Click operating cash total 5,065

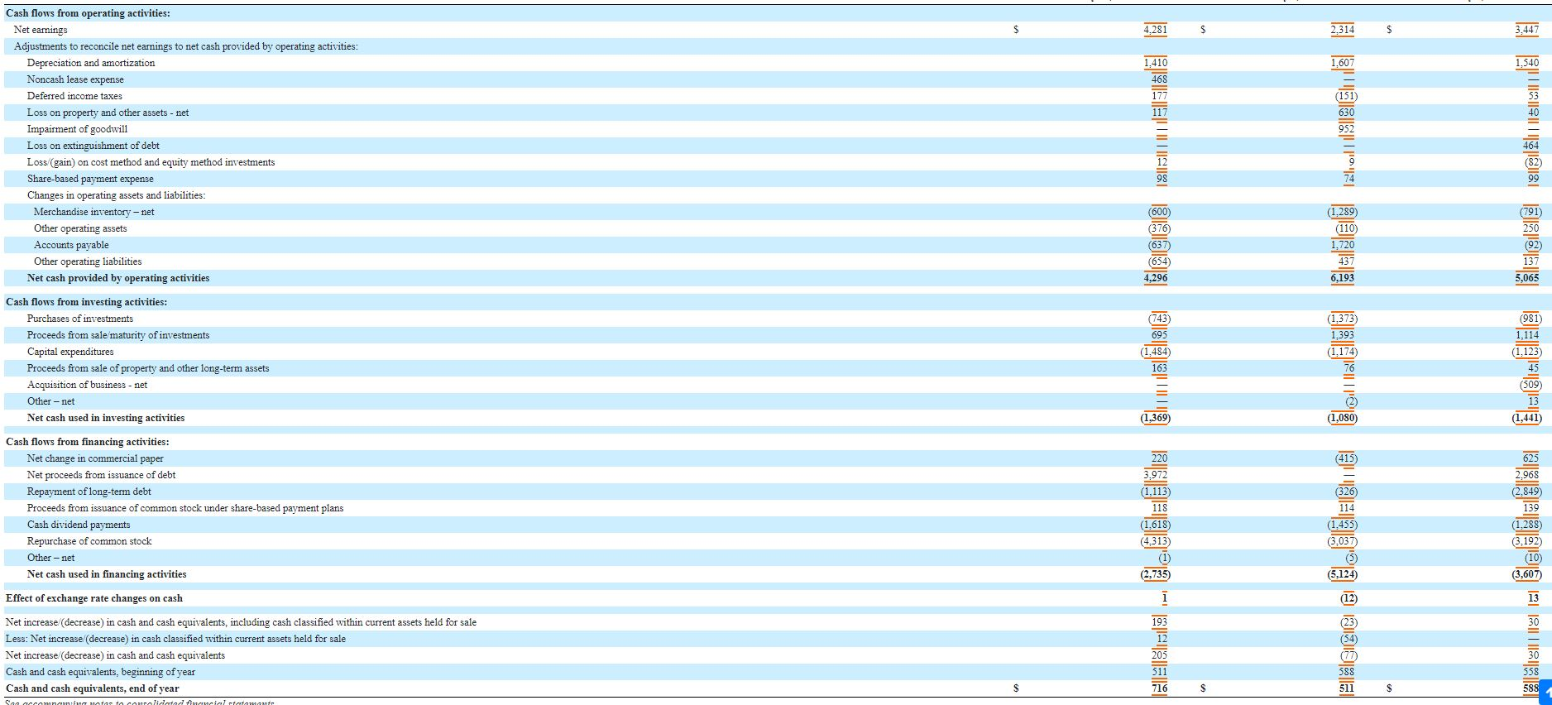click(x=1526, y=278)
